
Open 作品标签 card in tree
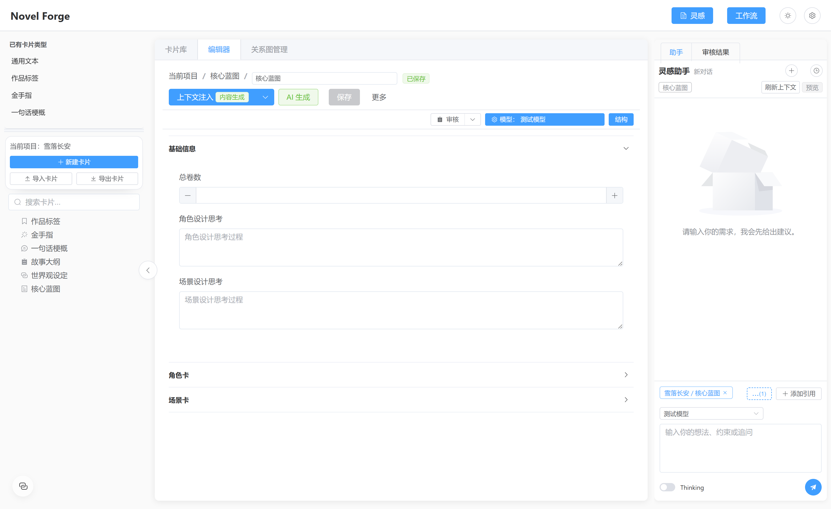pos(45,221)
